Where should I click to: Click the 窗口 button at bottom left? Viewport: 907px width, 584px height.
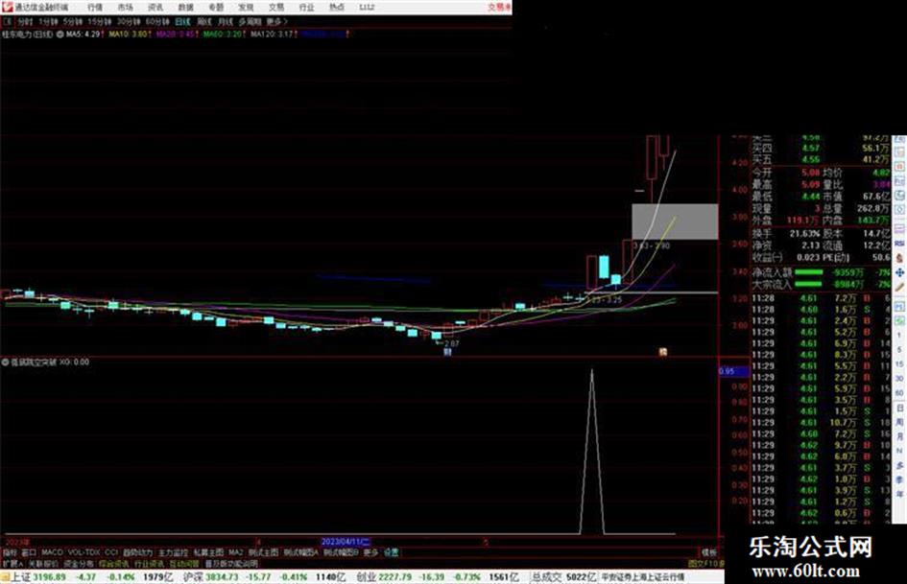tap(29, 552)
